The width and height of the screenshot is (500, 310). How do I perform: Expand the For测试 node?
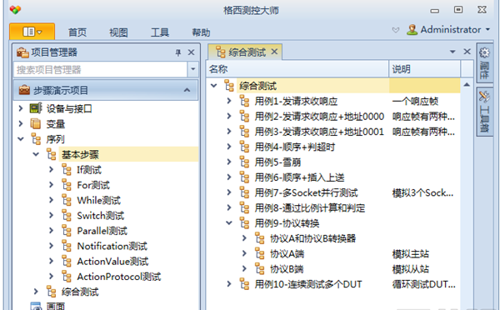(x=52, y=185)
